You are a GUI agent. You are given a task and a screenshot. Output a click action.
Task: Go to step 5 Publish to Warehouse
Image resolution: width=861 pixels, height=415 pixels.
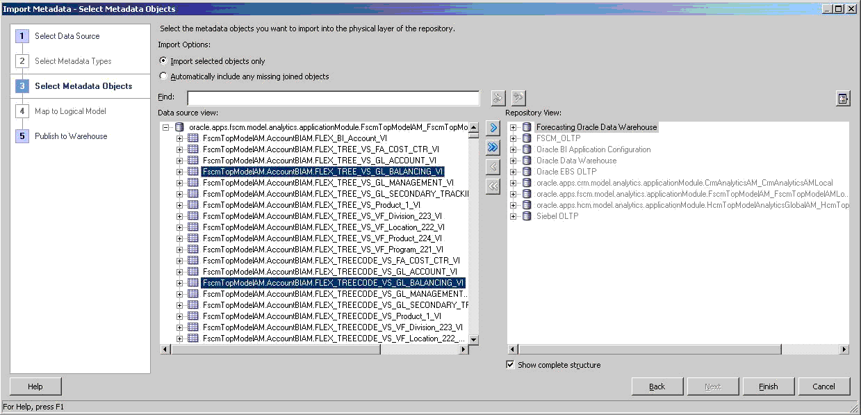click(x=71, y=136)
